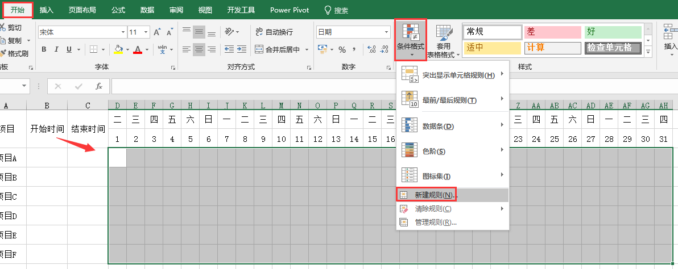This screenshot has width=678, height=269.
Task: Click the comma style icon
Action: (354, 49)
